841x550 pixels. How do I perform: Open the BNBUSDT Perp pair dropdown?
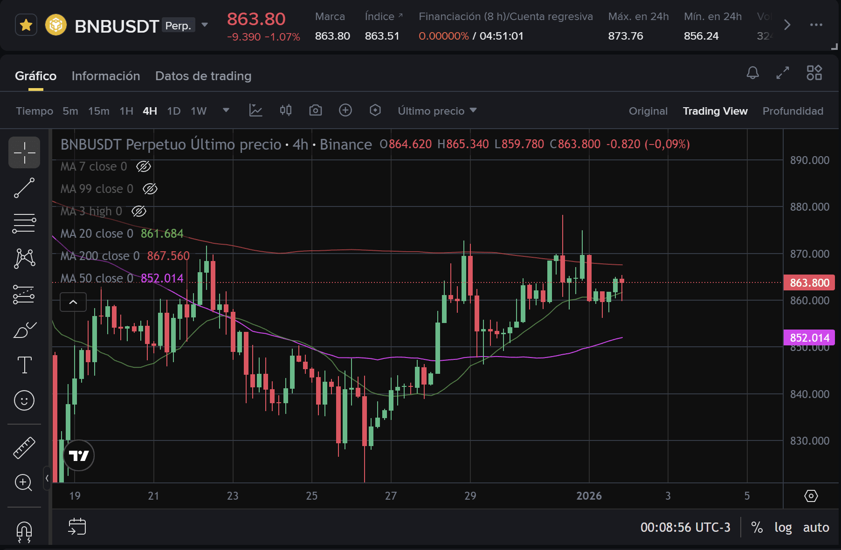(205, 25)
